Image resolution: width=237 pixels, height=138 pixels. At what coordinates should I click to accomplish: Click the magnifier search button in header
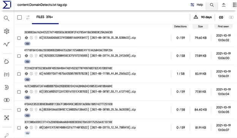point(212,5)
